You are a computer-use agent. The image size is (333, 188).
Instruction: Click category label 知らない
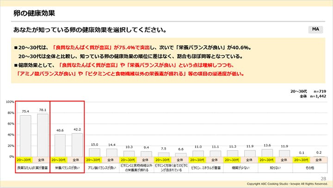(x=275, y=168)
